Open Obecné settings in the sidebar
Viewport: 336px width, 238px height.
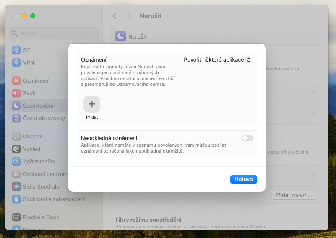pos(33,136)
